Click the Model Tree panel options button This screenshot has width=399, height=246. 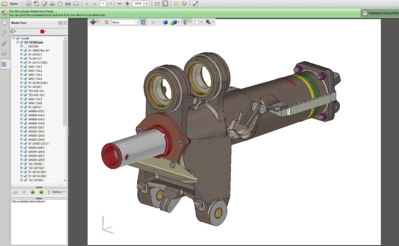coord(65,23)
